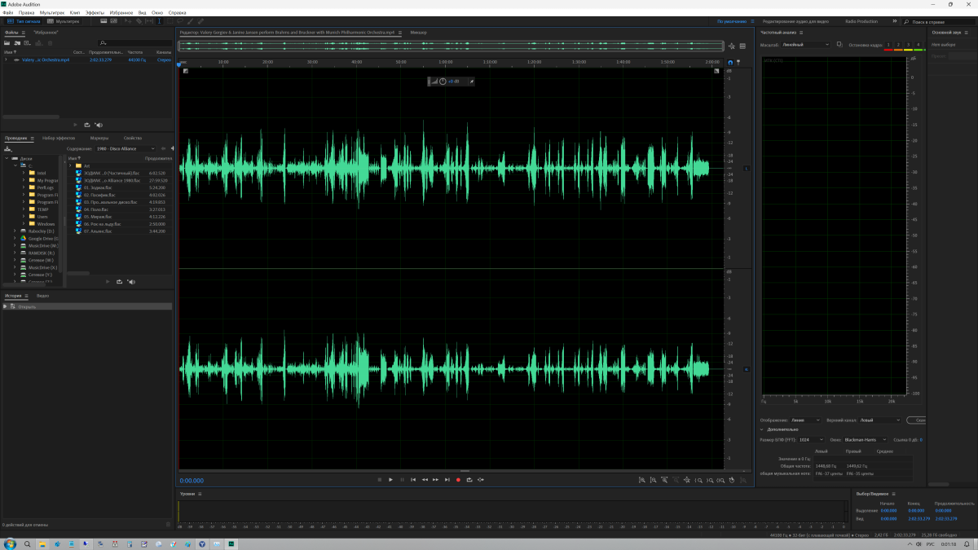
Task: Select the Spot Healing Brush tool
Action: pos(201,21)
